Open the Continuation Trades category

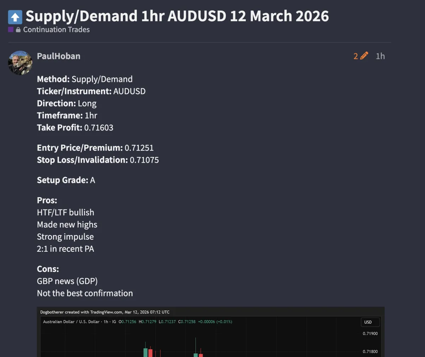click(x=56, y=30)
